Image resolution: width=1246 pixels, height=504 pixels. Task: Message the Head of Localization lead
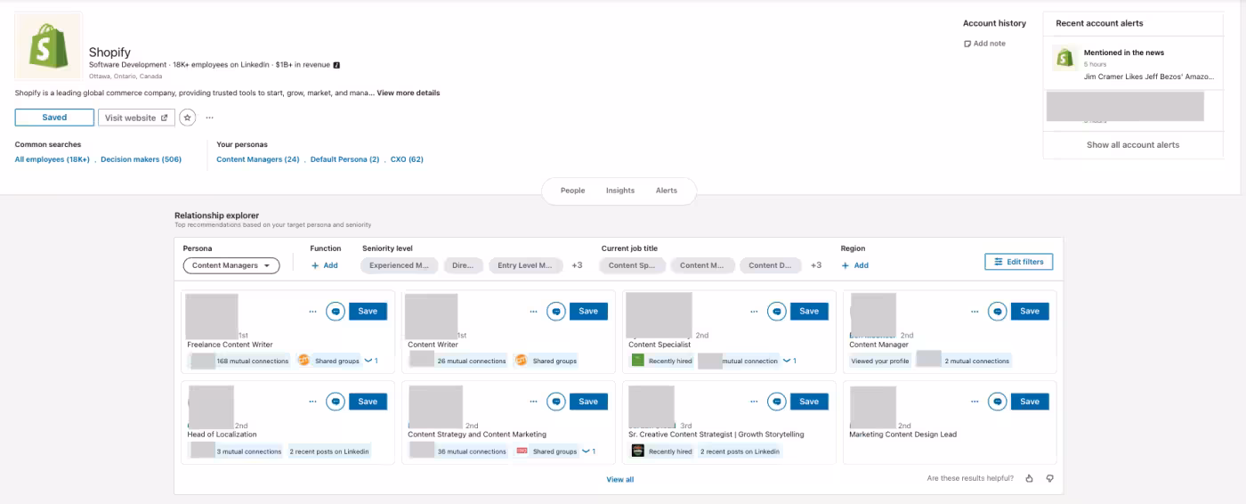coord(336,402)
